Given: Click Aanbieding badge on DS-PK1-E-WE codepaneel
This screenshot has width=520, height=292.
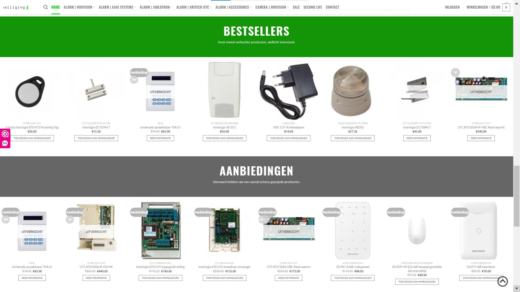Looking at the screenshot, I should 331,212.
